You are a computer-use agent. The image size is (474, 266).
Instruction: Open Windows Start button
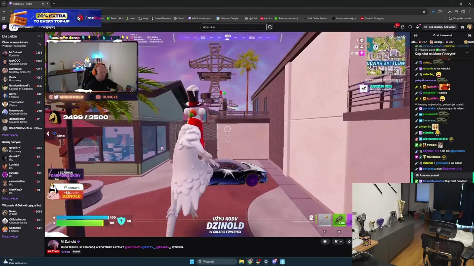pyautogui.click(x=192, y=262)
